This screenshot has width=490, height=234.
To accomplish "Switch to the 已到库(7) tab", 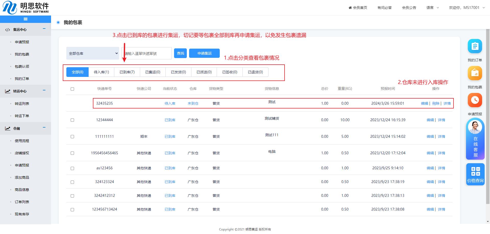I will 127,72.
